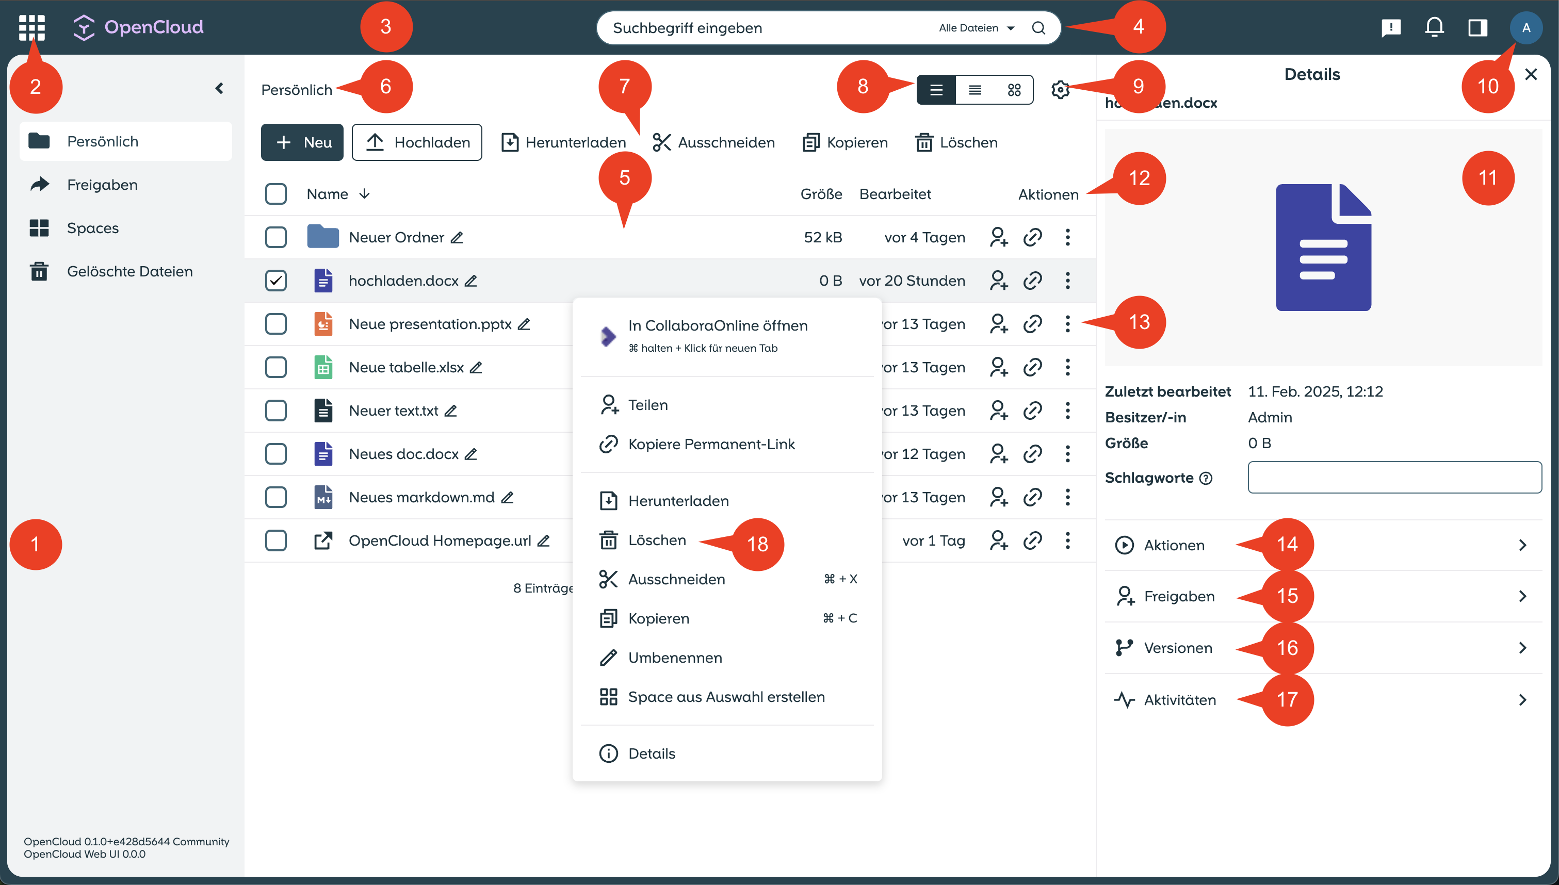Screen dimensions: 1559x885
Task: Open Gelöschte Dateien in the sidebar
Action: (126, 272)
